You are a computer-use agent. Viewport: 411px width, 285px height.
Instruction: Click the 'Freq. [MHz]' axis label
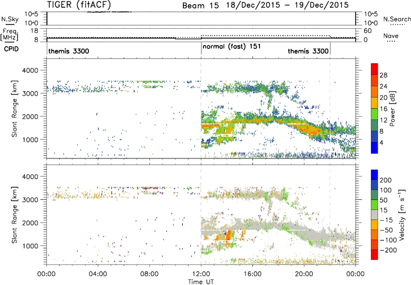pyautogui.click(x=9, y=34)
